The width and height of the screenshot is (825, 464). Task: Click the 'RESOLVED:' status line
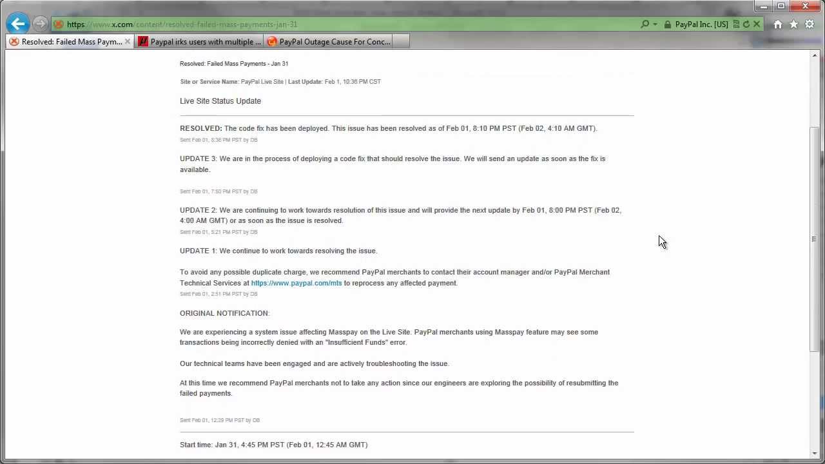(x=389, y=128)
